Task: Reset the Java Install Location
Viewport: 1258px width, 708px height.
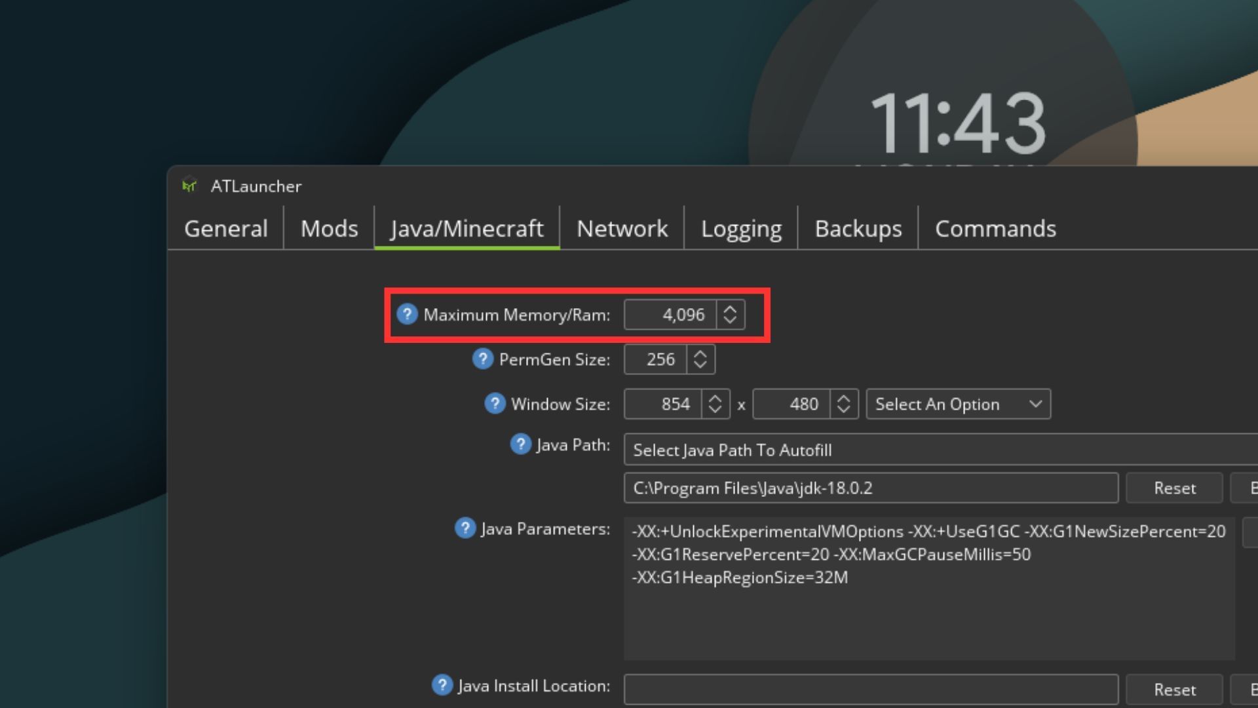Action: coord(1173,689)
